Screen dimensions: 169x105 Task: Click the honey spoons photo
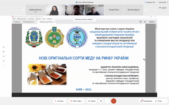pos(47,74)
